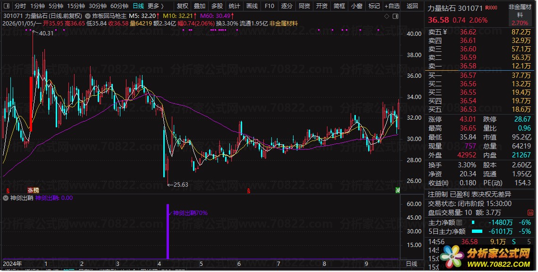Viewport: 538px width, 272px height.
Task: Click the 日线 label at time axis corner
Action: coord(412,264)
